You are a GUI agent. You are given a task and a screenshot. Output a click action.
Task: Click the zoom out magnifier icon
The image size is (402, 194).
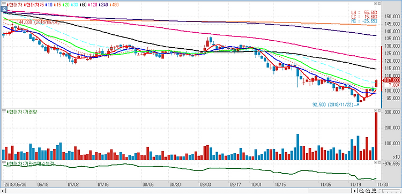(361, 191)
